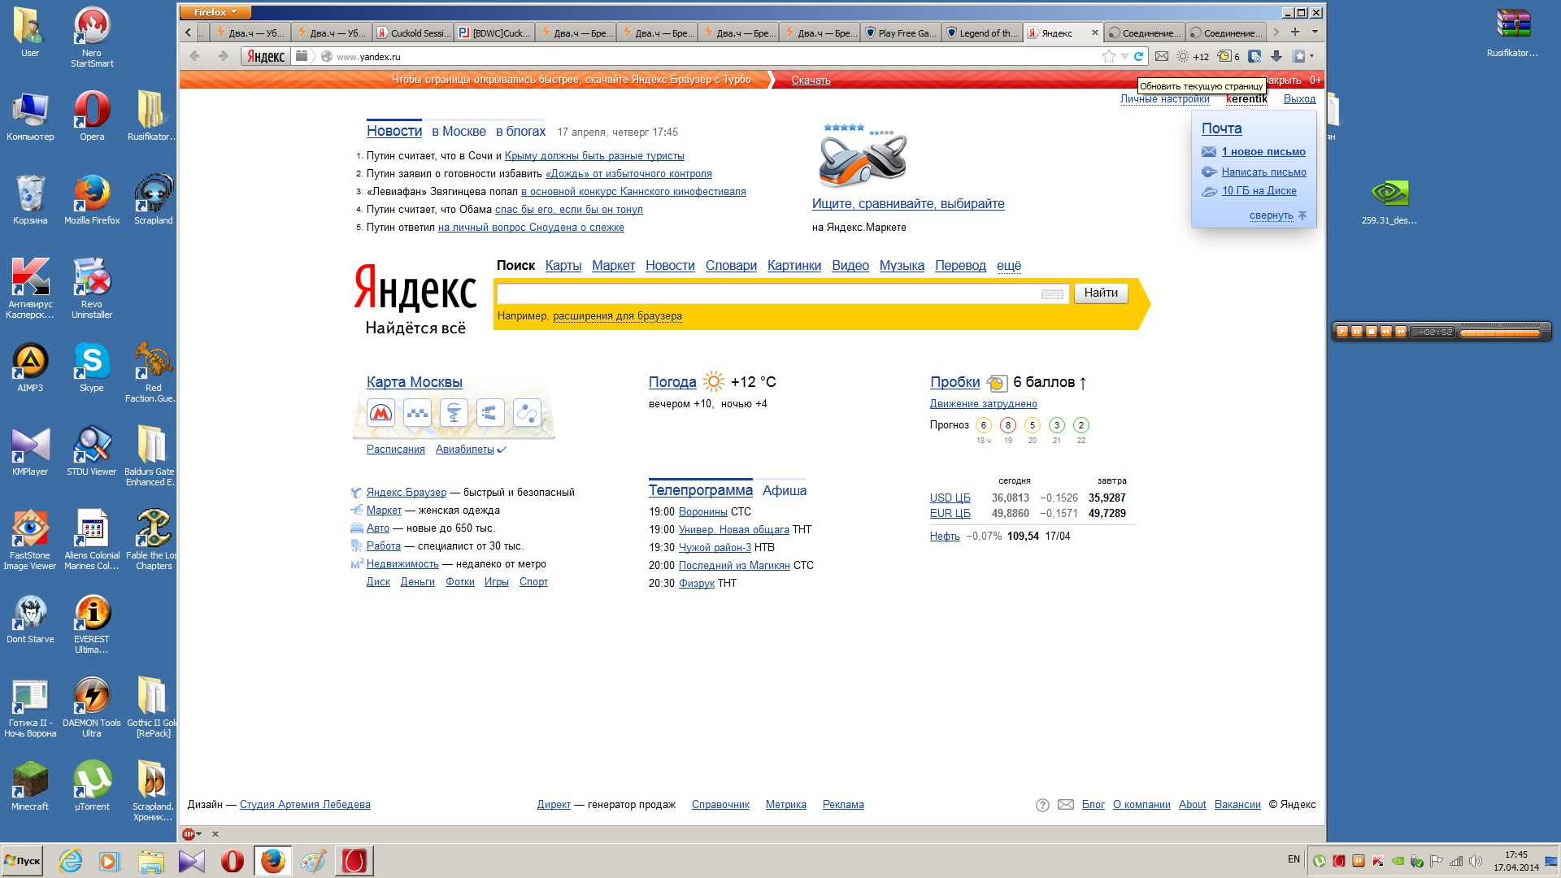Open the Metro map icon under Карта Москвы
Screen dimensions: 1561x878
380,414
